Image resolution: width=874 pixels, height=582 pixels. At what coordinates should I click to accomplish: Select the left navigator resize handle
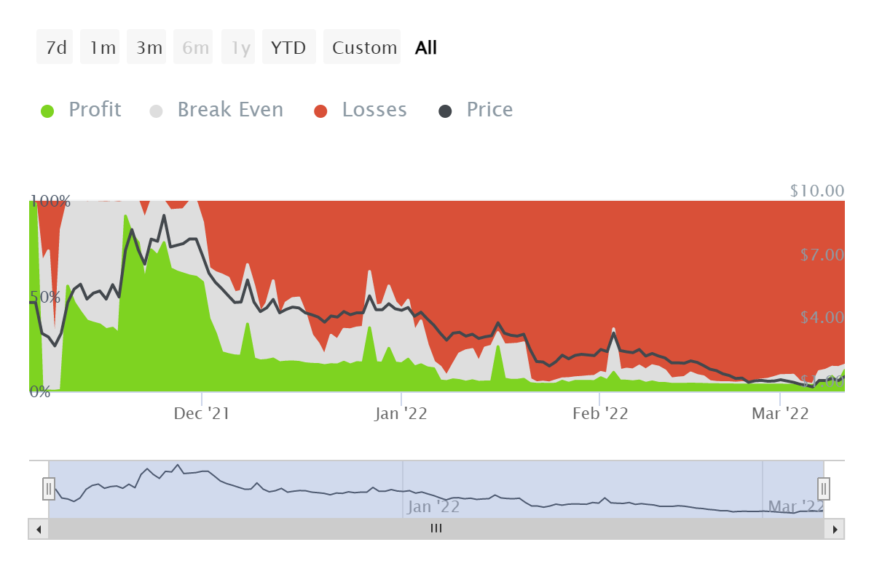tap(49, 488)
